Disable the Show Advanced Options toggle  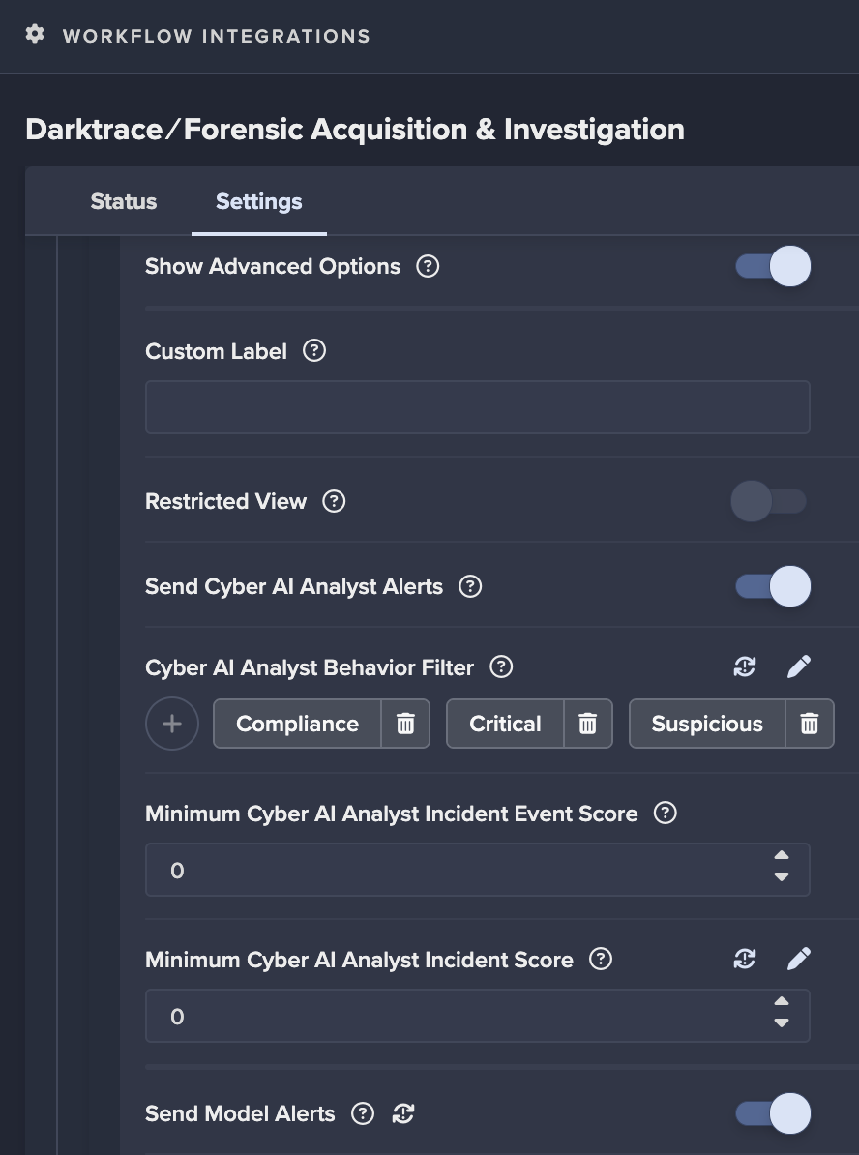pyautogui.click(x=772, y=266)
